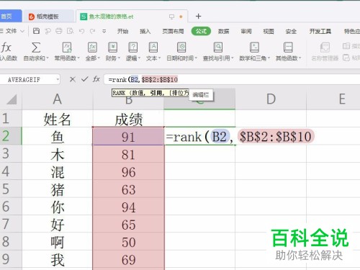This screenshot has height=270, width=360.
Task: Open the Review ribbon tab
Action: 246,31
